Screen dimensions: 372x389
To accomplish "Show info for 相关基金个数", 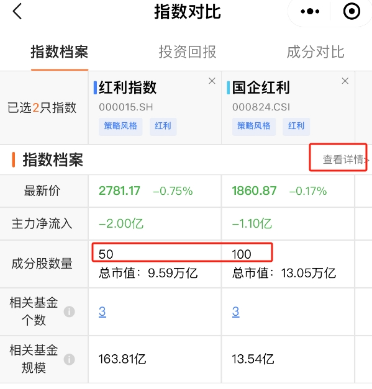I will tap(69, 312).
